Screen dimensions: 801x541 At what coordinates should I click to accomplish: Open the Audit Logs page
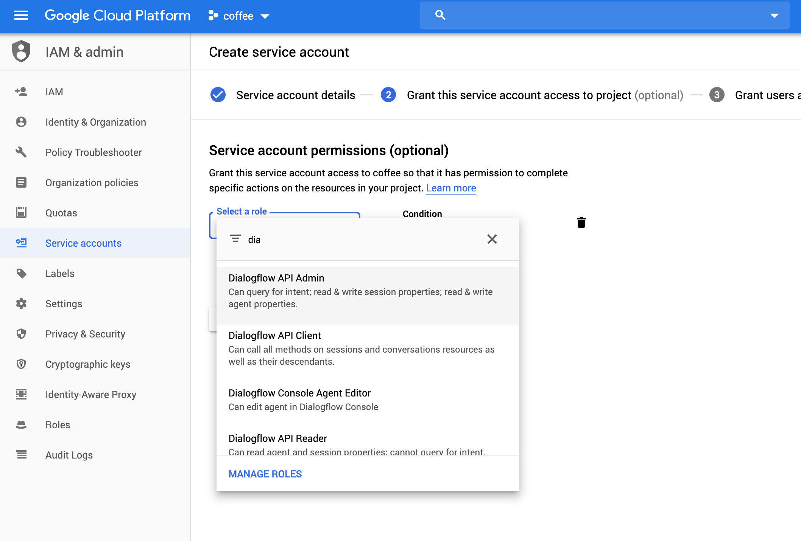click(x=95, y=455)
